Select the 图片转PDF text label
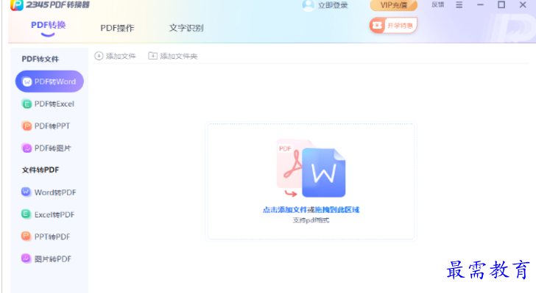Viewport: 536px width, 293px height. [53, 259]
